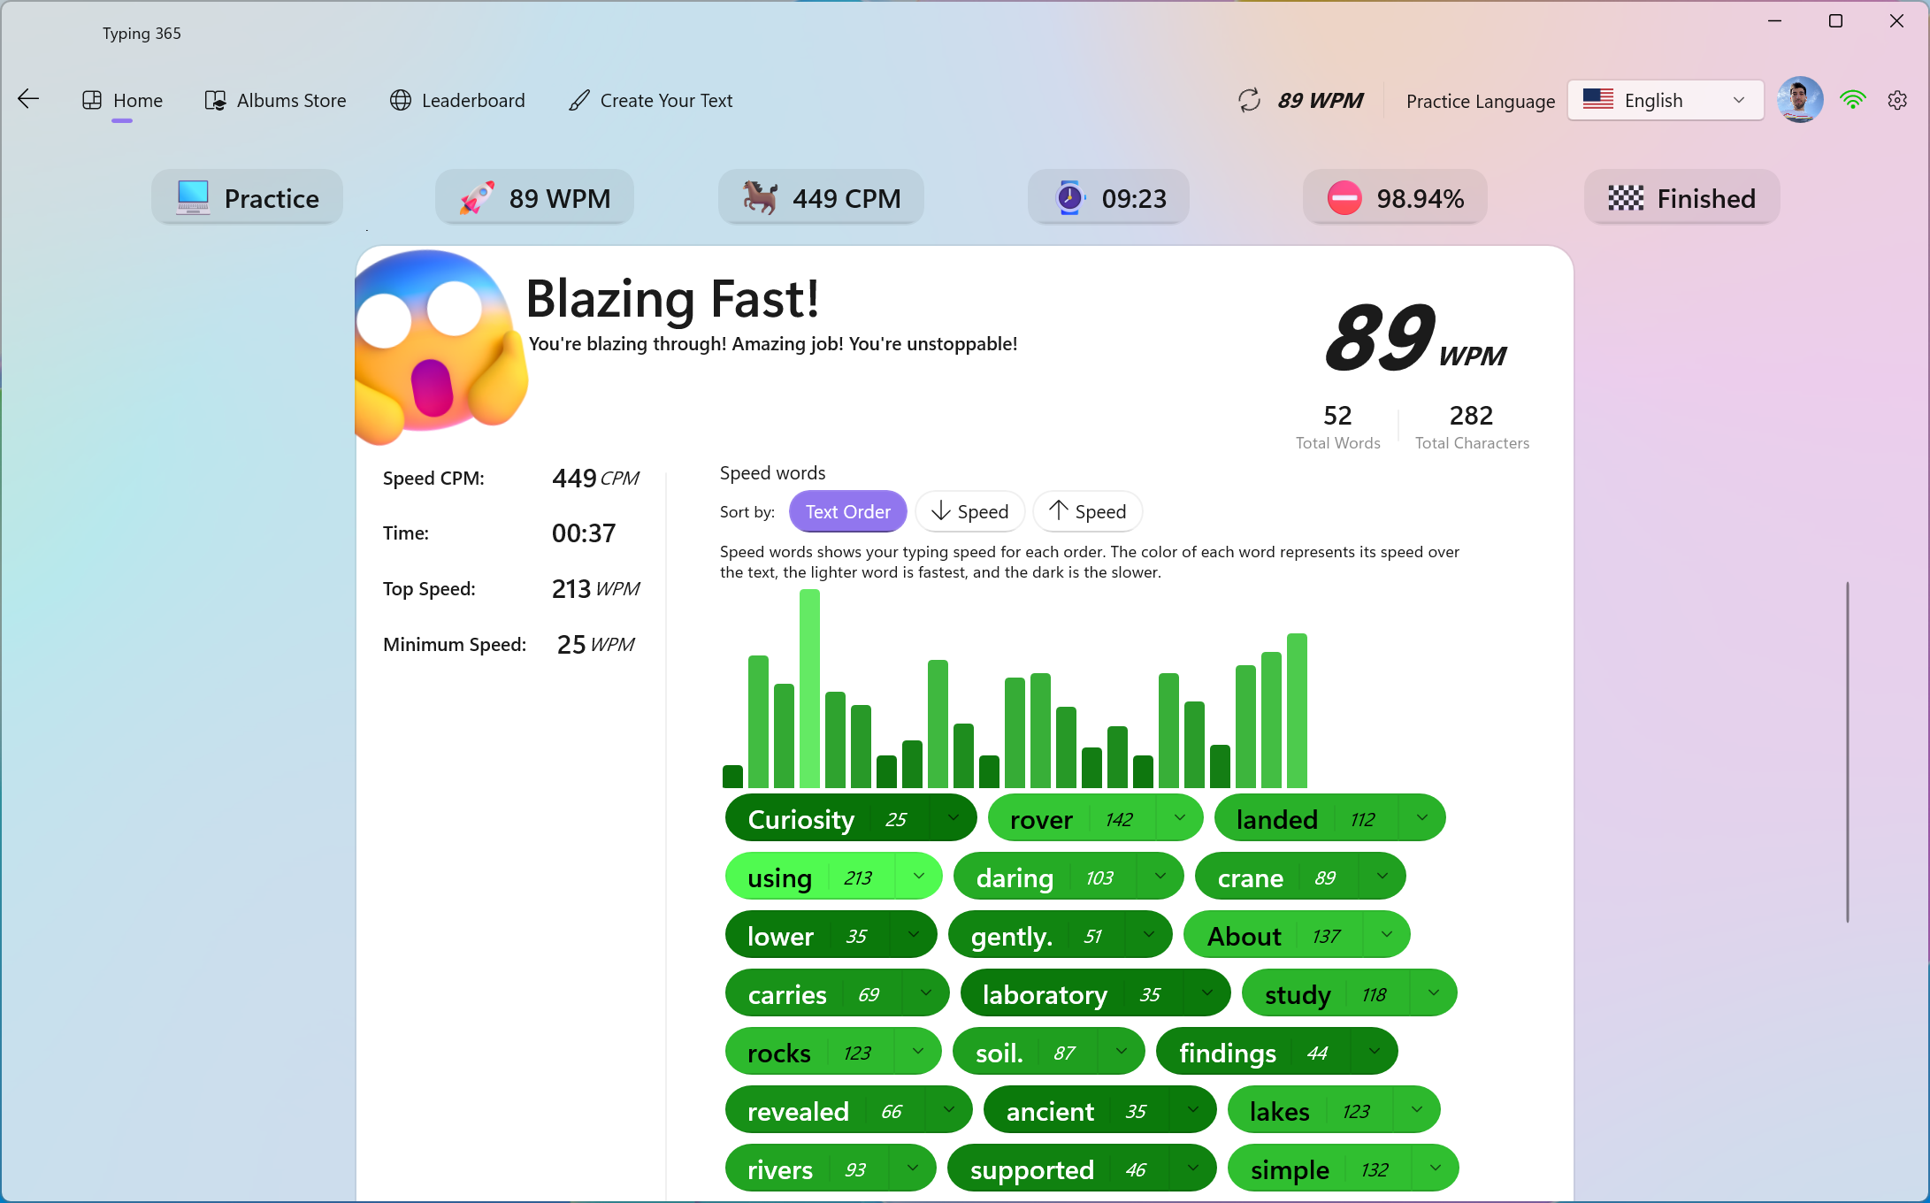Viewport: 1930px width, 1203px height.
Task: Click the Blazing Fast! heading
Action: [x=672, y=298]
